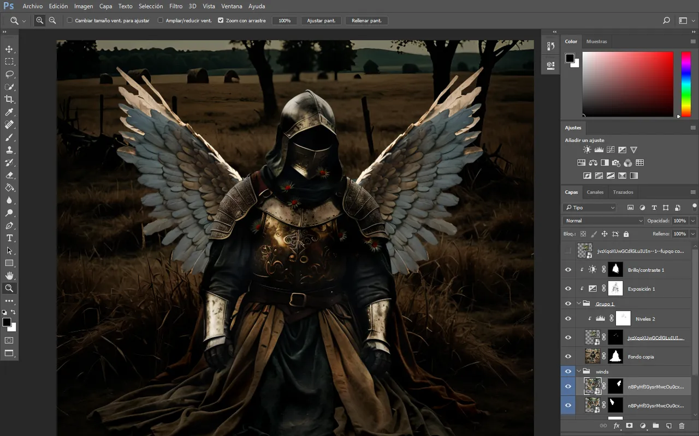This screenshot has width=699, height=436.
Task: Select the Rectangular Marquee tool
Action: click(9, 62)
